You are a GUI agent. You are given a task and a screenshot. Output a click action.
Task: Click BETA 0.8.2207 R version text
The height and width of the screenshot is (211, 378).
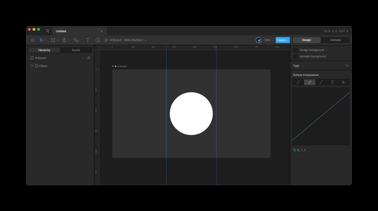[x=336, y=31]
